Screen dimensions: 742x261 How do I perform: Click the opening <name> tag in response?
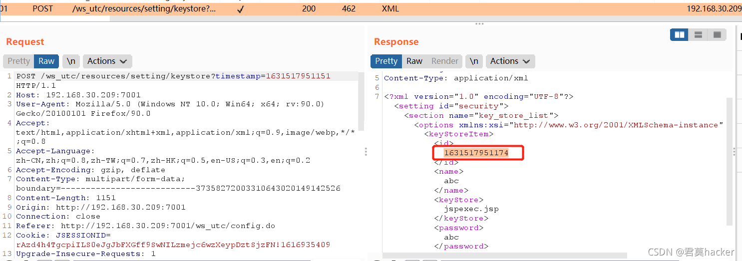point(448,171)
